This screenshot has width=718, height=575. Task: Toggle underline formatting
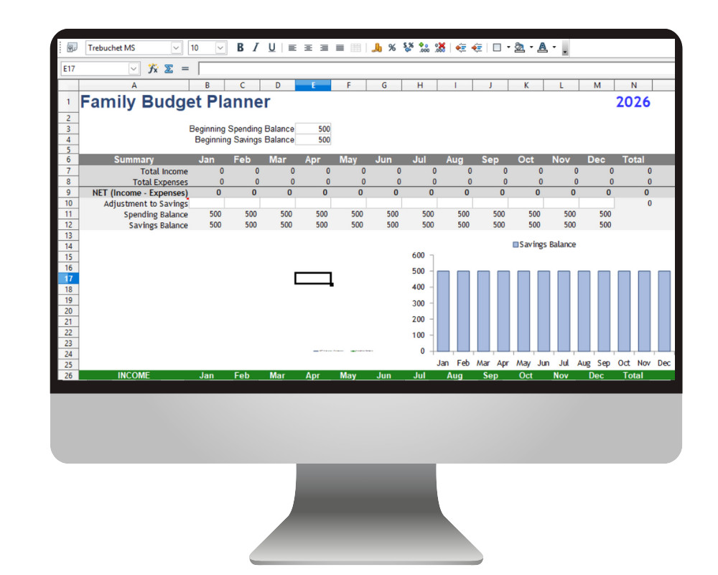[x=271, y=47]
